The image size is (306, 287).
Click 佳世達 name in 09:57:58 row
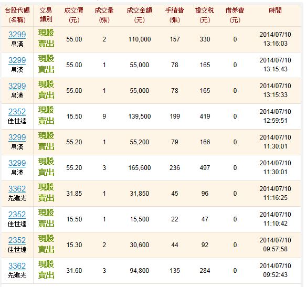pos(17,250)
